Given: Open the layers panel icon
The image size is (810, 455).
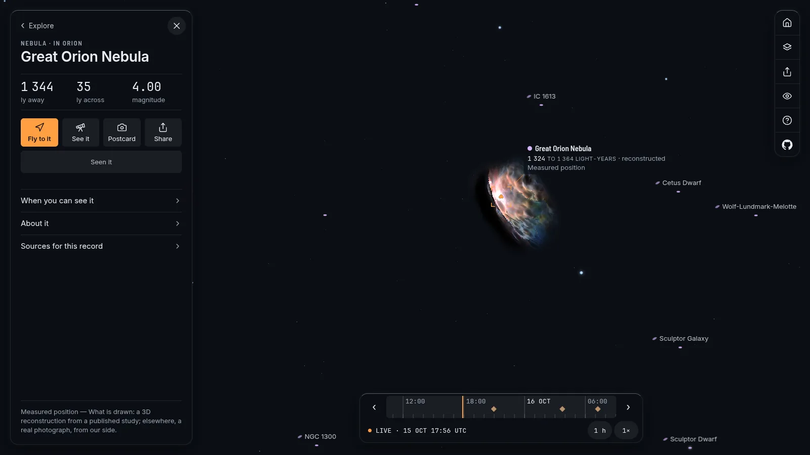Looking at the screenshot, I should (787, 47).
